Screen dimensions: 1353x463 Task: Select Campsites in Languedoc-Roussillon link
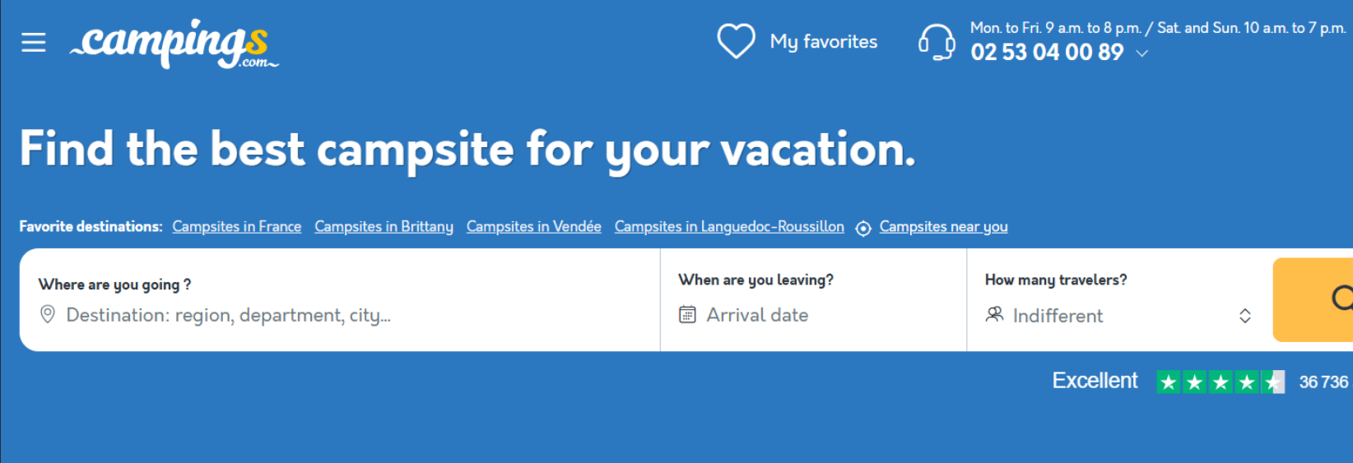pos(729,227)
